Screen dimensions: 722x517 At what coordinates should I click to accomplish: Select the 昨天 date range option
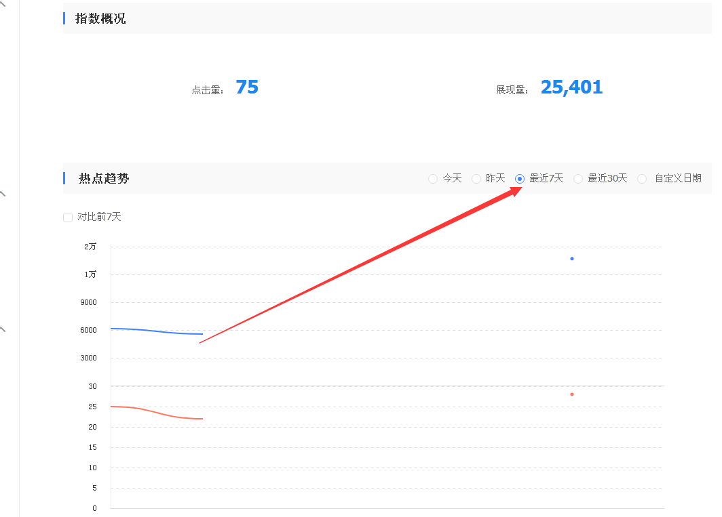tap(476, 179)
